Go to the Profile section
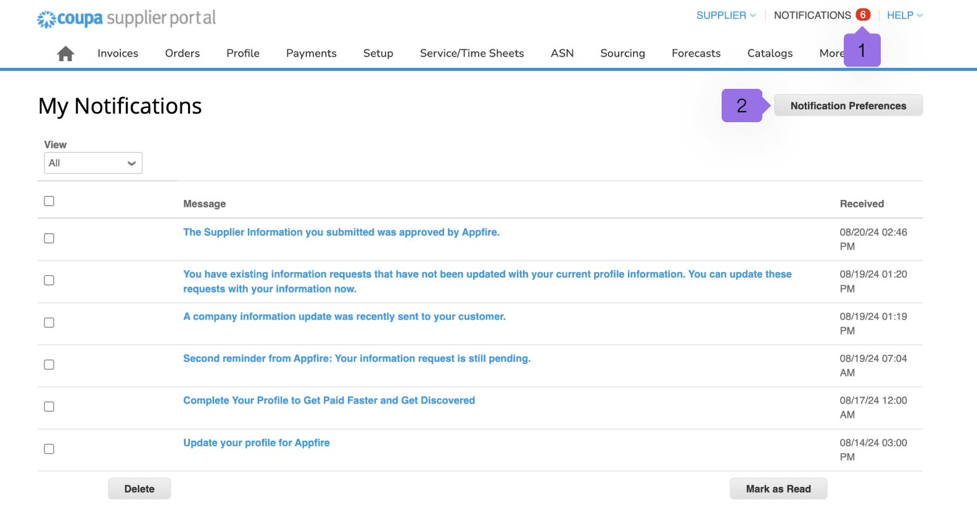This screenshot has height=516, width=977. pos(243,53)
